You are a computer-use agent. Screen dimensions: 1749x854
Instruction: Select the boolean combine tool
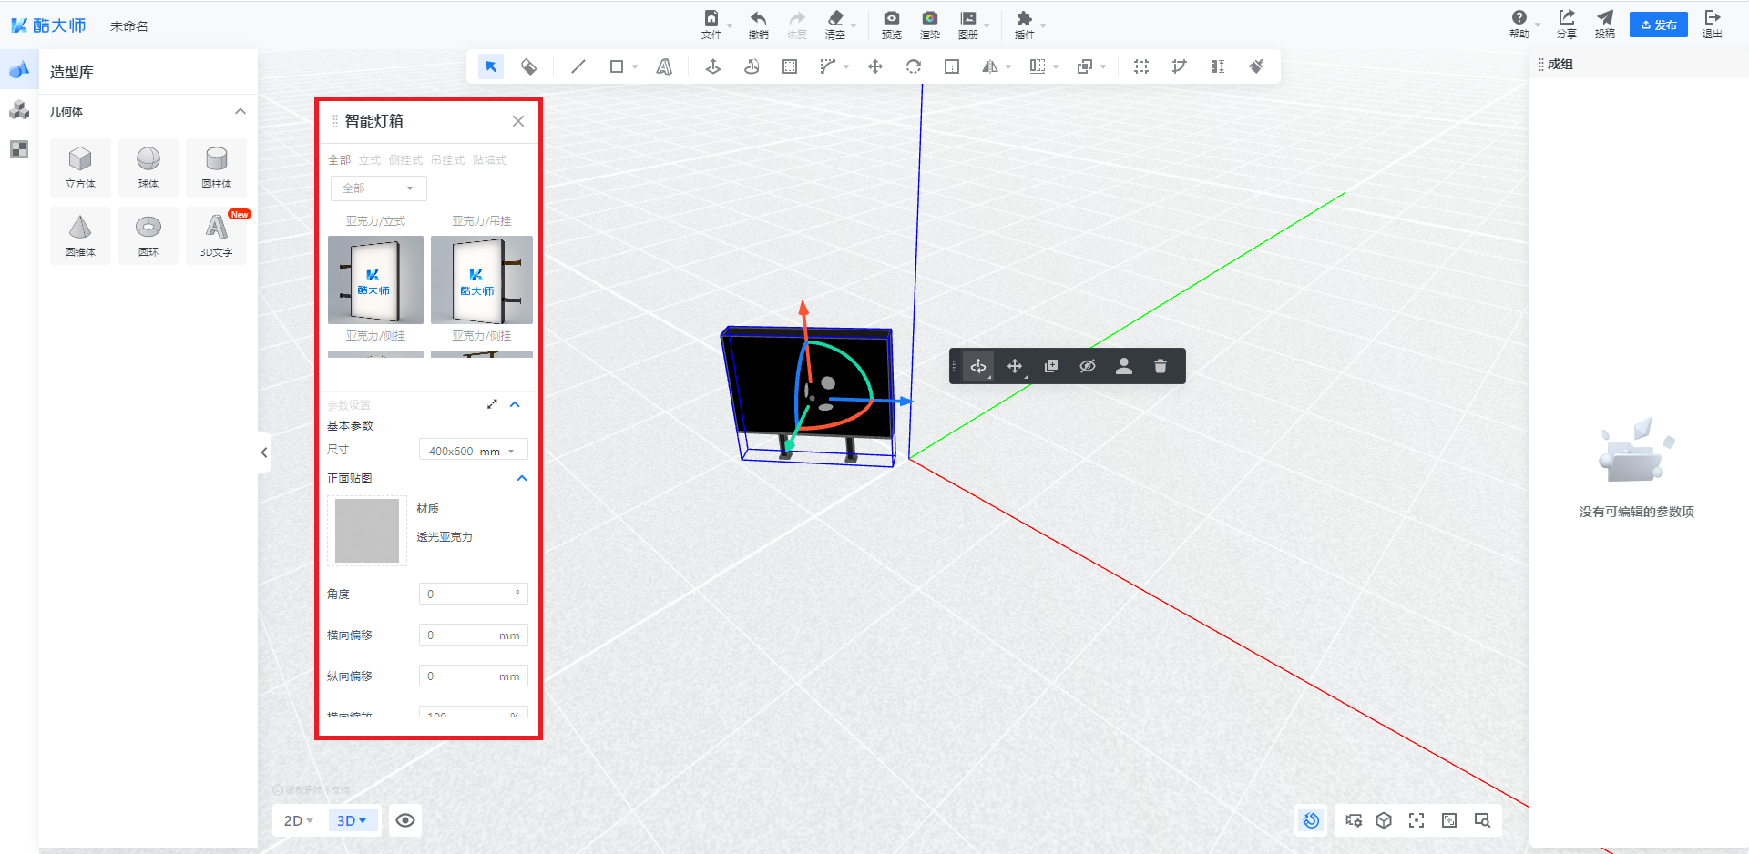point(1085,66)
